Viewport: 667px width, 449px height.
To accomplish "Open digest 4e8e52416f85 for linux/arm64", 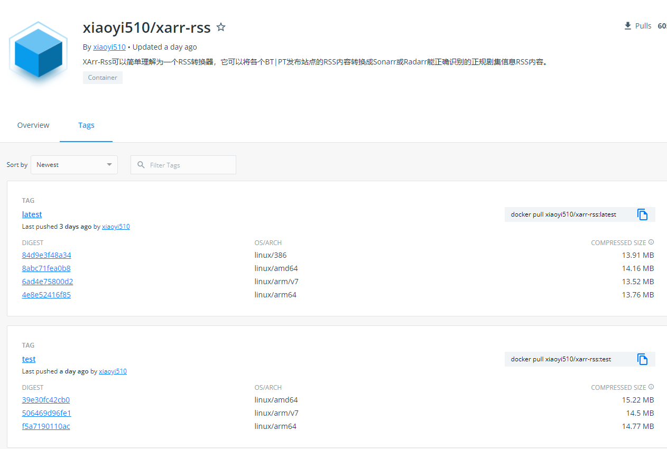I will coord(46,294).
